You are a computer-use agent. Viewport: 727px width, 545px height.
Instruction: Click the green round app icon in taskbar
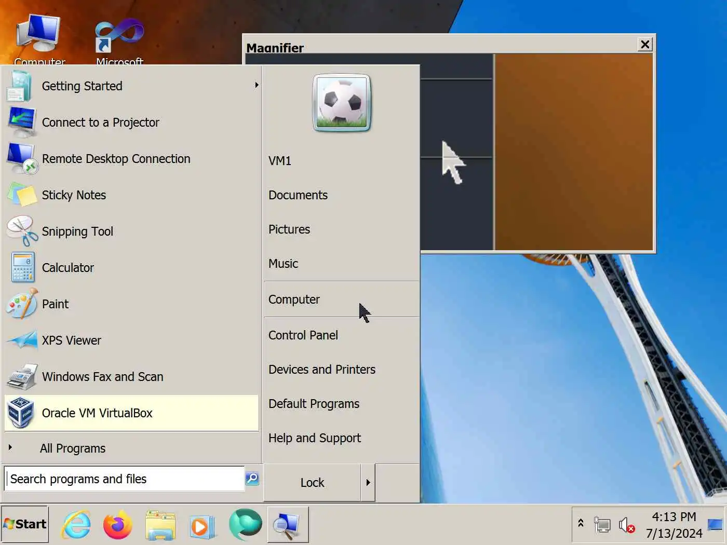coord(245,524)
